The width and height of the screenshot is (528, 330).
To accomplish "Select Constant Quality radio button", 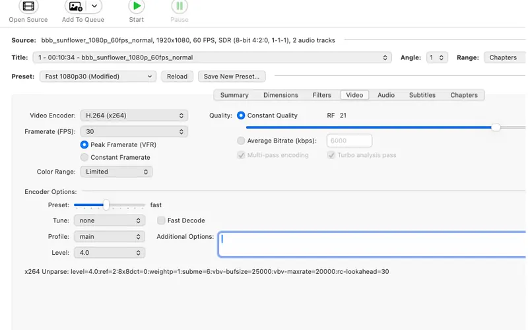I will tap(241, 115).
